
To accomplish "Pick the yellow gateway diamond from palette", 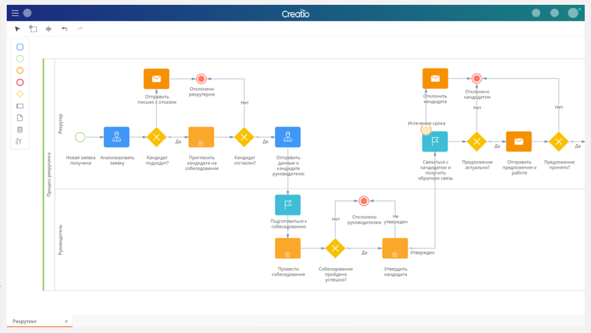I will coord(20,94).
